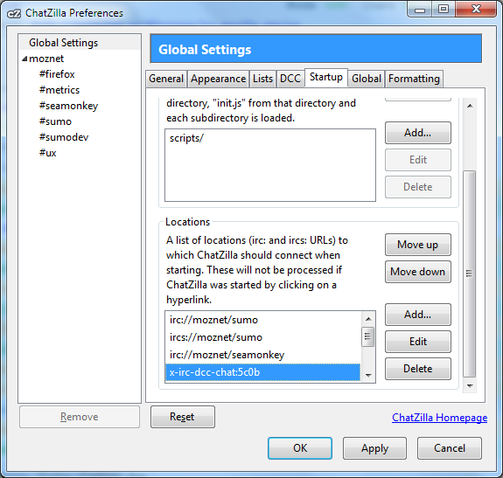
Task: Click the locations list scrollbar thumb
Action: [x=368, y=336]
